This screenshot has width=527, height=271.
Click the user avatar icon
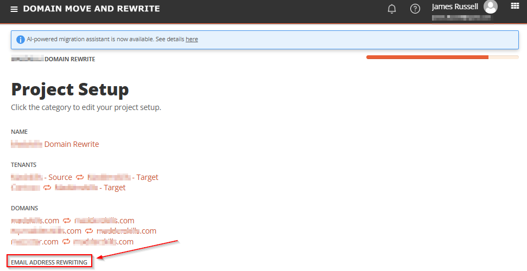click(491, 7)
